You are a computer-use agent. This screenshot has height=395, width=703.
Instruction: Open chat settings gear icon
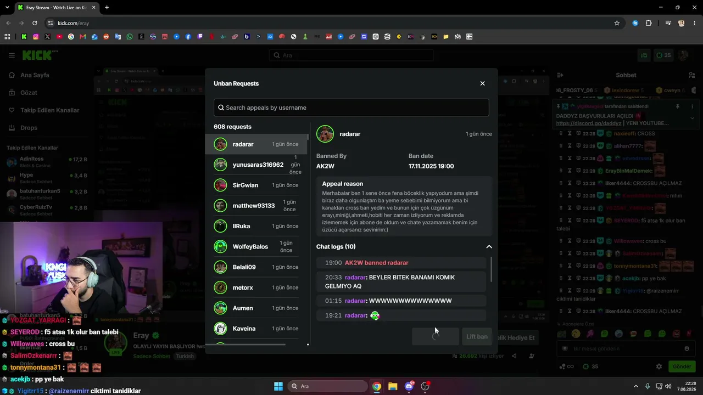point(659,366)
